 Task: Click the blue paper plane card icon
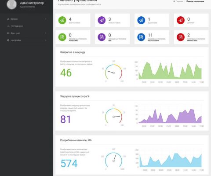point(141,20)
